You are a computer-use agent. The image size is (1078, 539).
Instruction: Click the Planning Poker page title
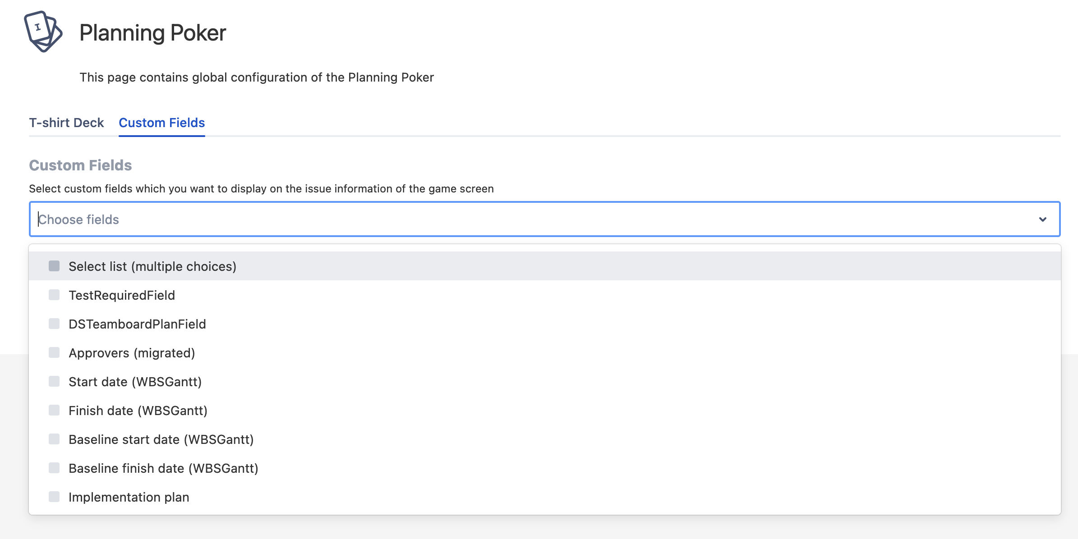(x=152, y=33)
